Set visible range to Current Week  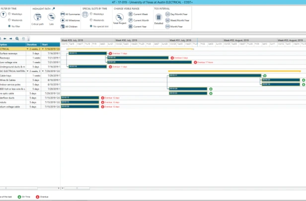pyautogui.click(x=138, y=14)
